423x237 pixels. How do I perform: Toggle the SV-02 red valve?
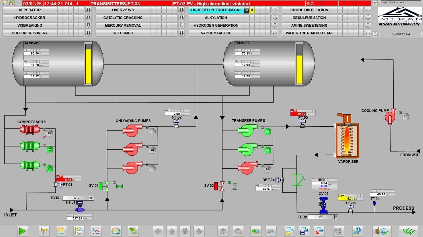[x=222, y=186]
